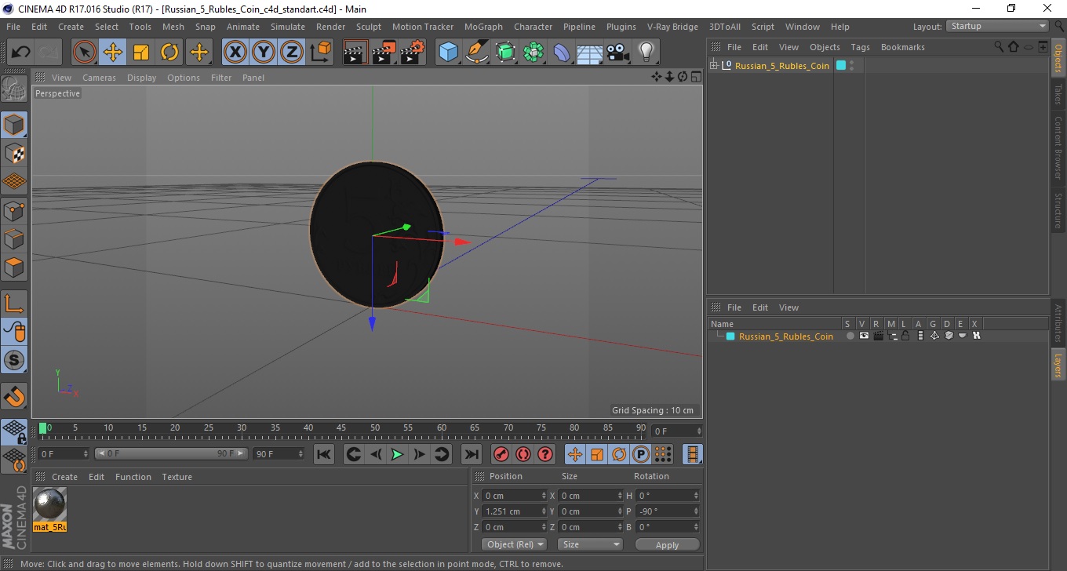Viewport: 1067px width, 571px height.
Task: Enable Axis mode
Action: point(14,304)
